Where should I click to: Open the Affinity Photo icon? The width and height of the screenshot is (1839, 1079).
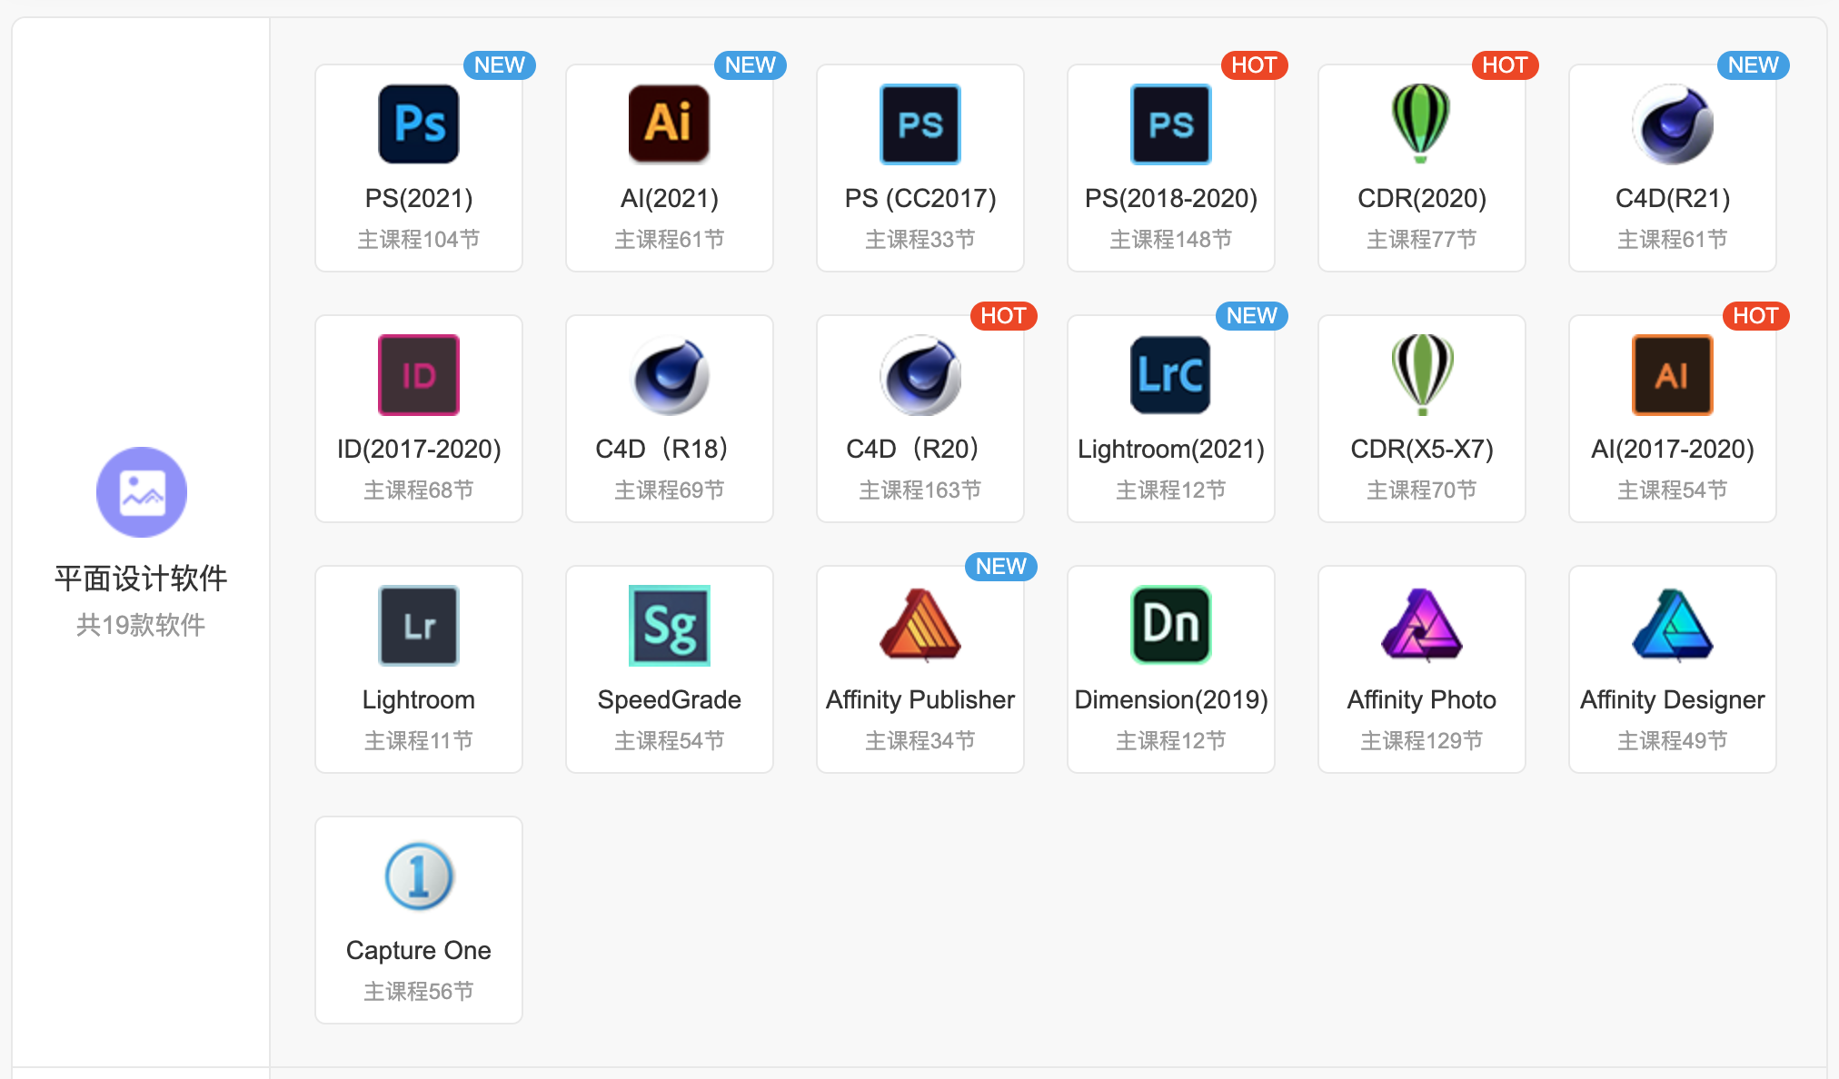click(1422, 624)
